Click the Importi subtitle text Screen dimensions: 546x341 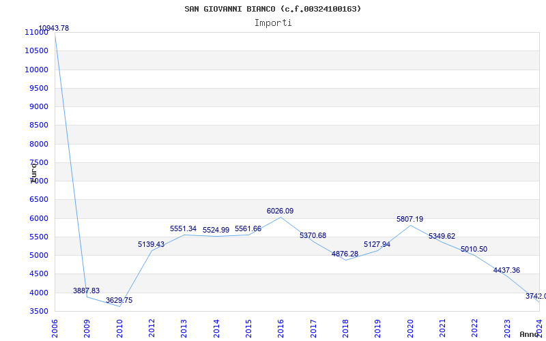click(273, 23)
